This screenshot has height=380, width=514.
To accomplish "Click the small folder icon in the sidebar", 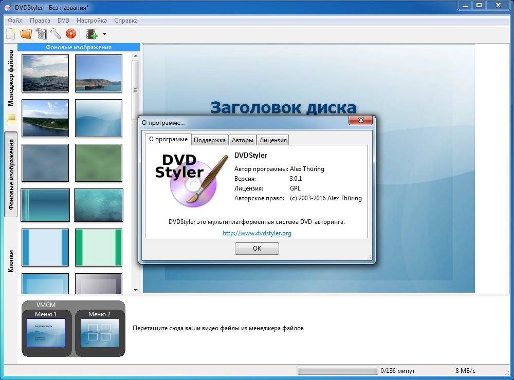I will [x=11, y=119].
